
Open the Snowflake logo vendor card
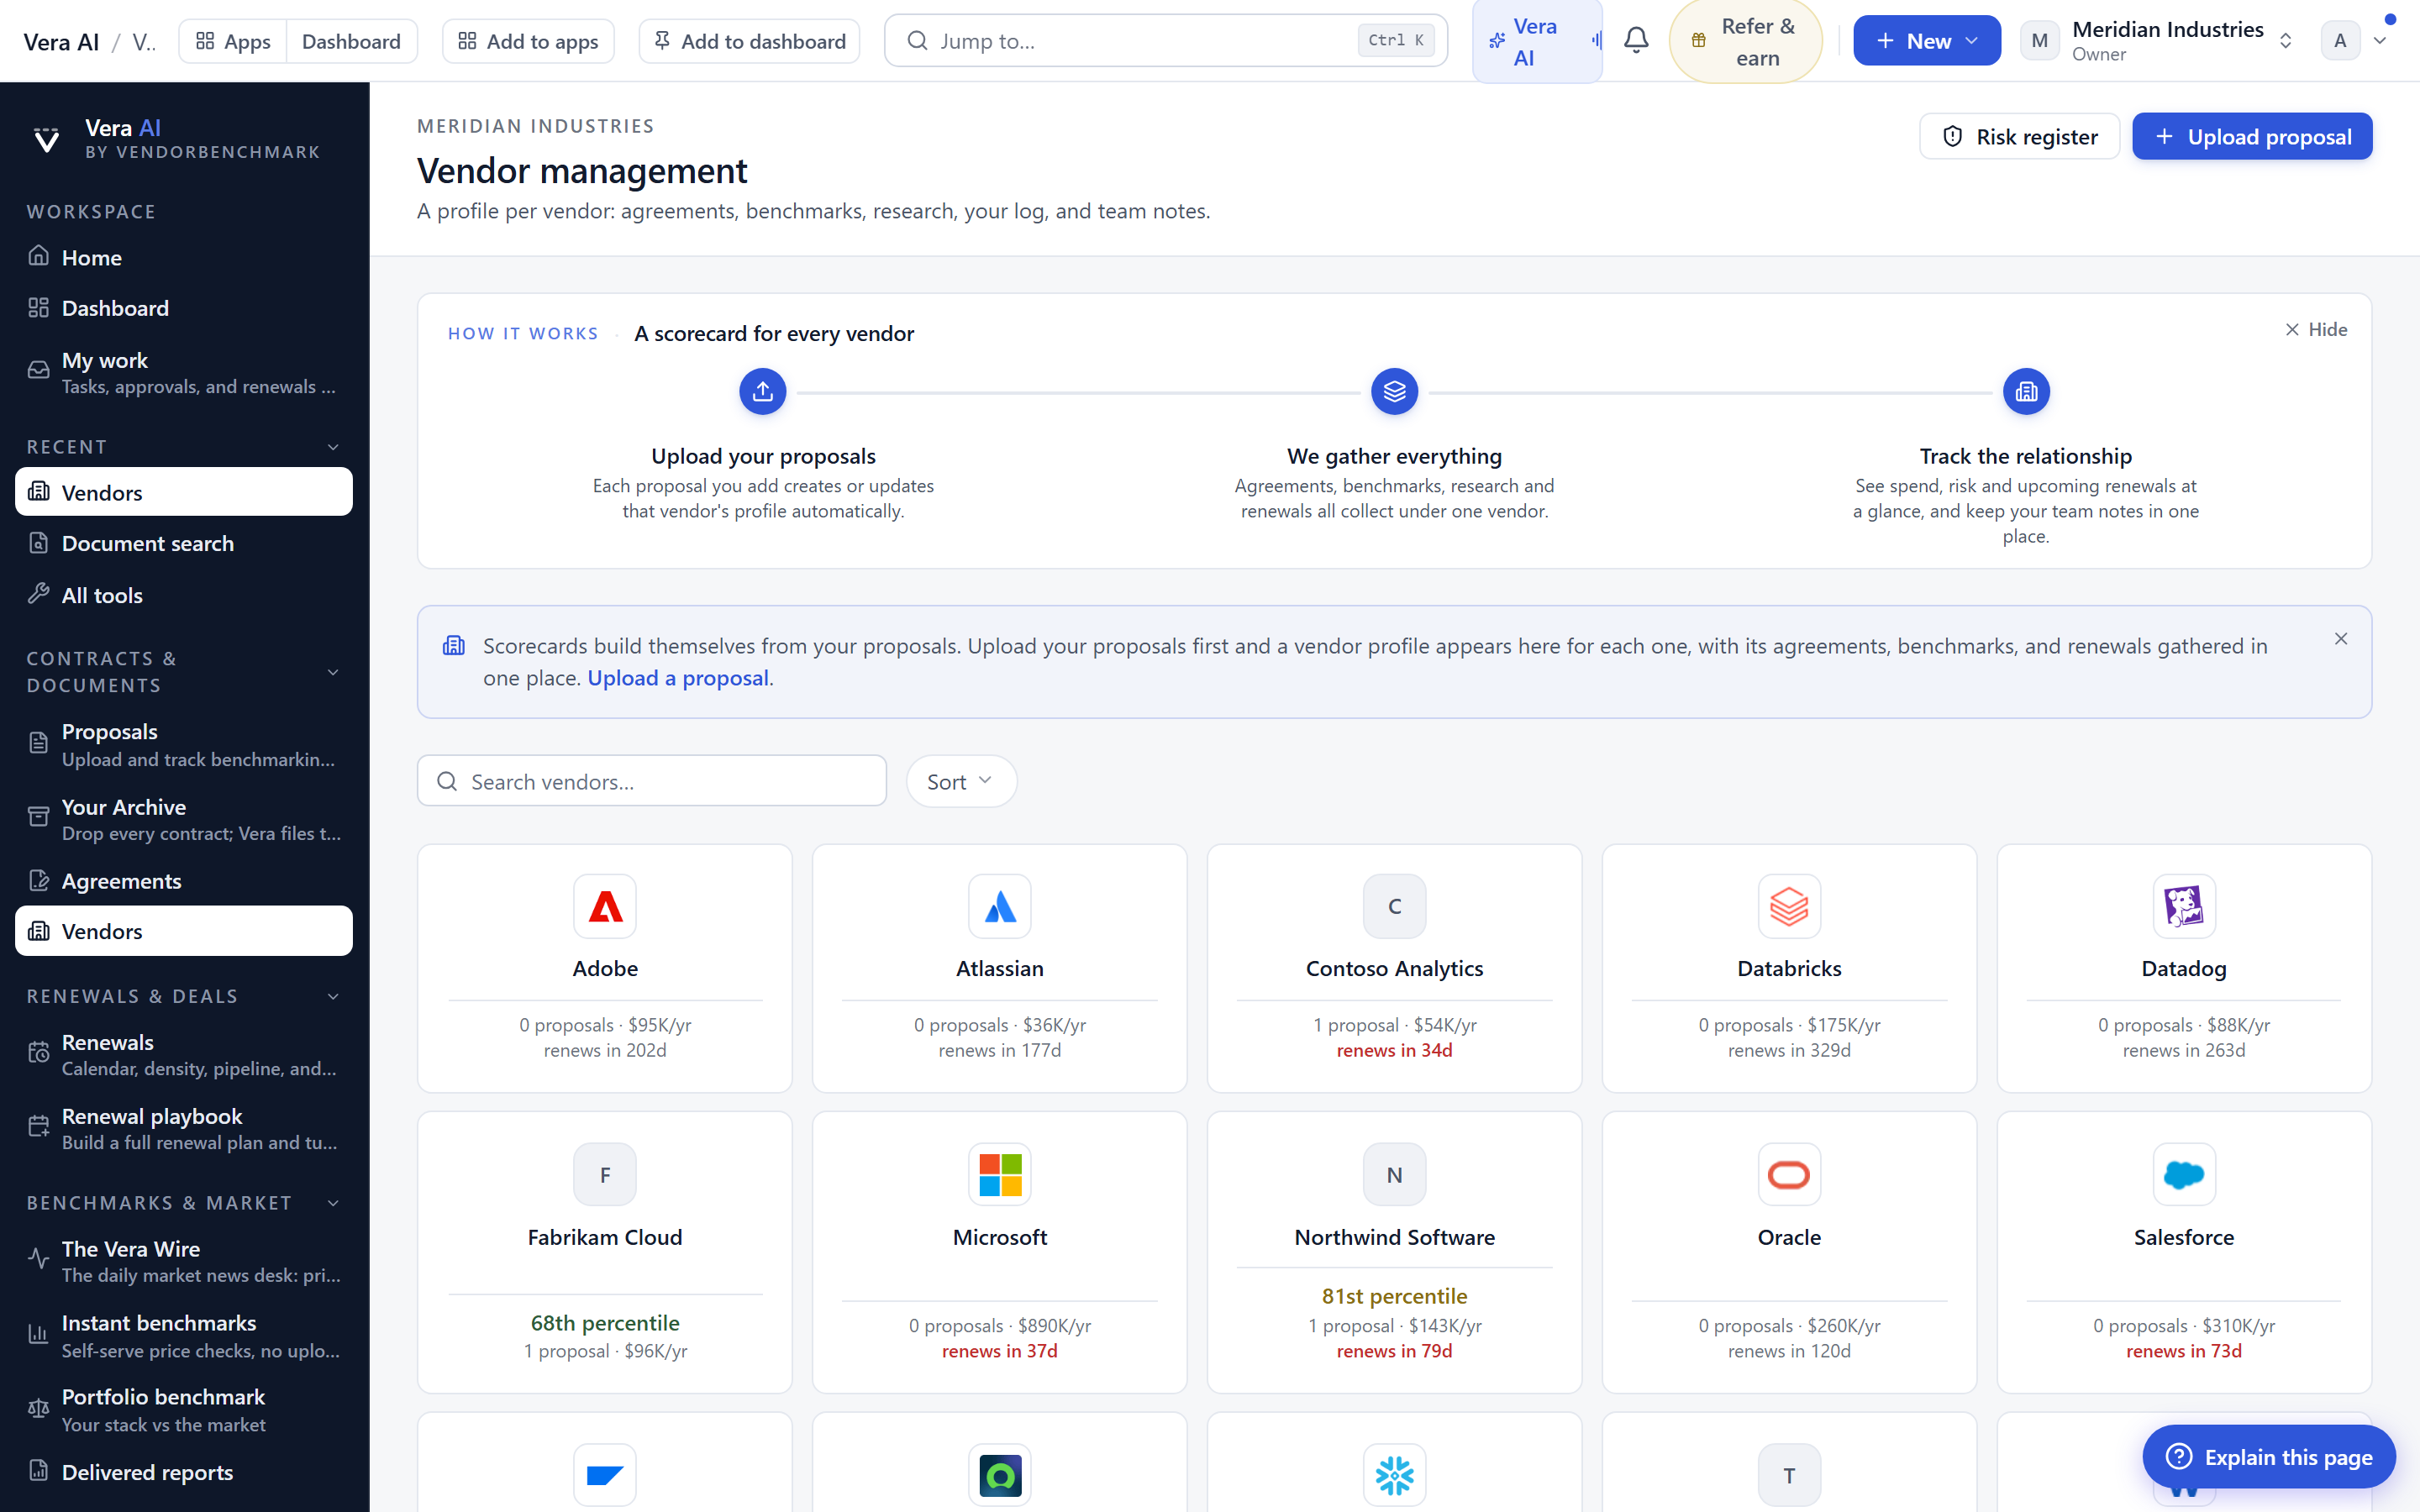[x=1394, y=1474]
